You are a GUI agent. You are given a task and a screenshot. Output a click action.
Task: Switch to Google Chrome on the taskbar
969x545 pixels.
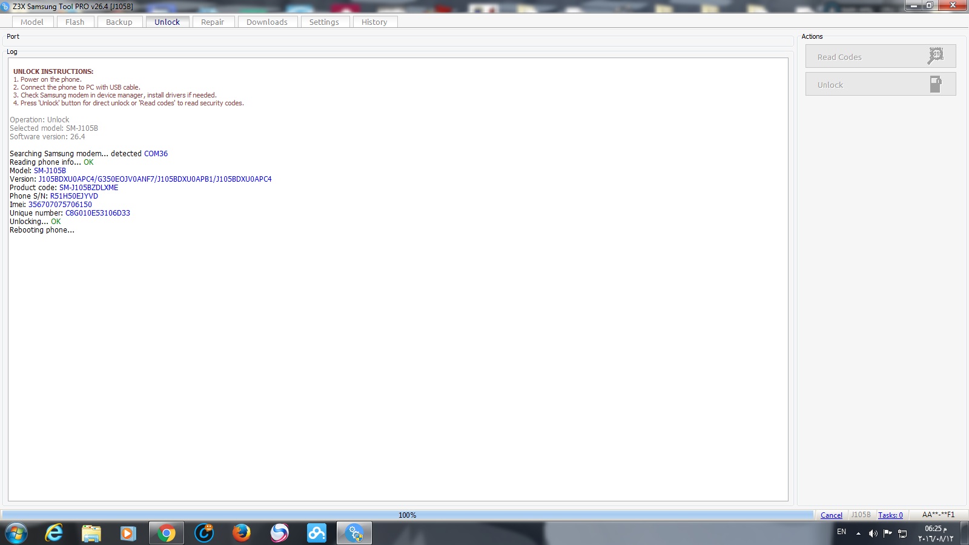tap(167, 533)
